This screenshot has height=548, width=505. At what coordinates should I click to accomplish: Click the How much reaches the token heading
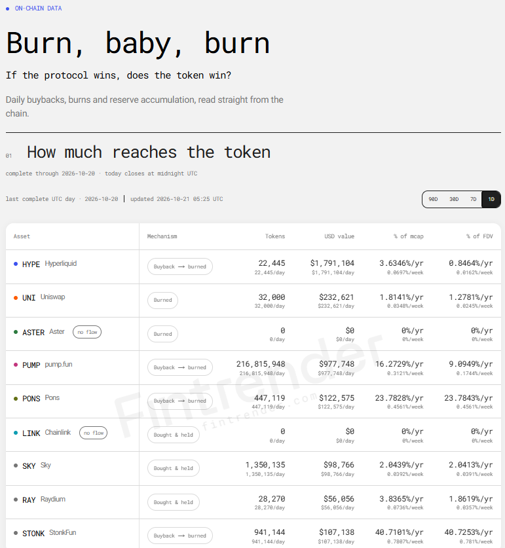point(149,152)
